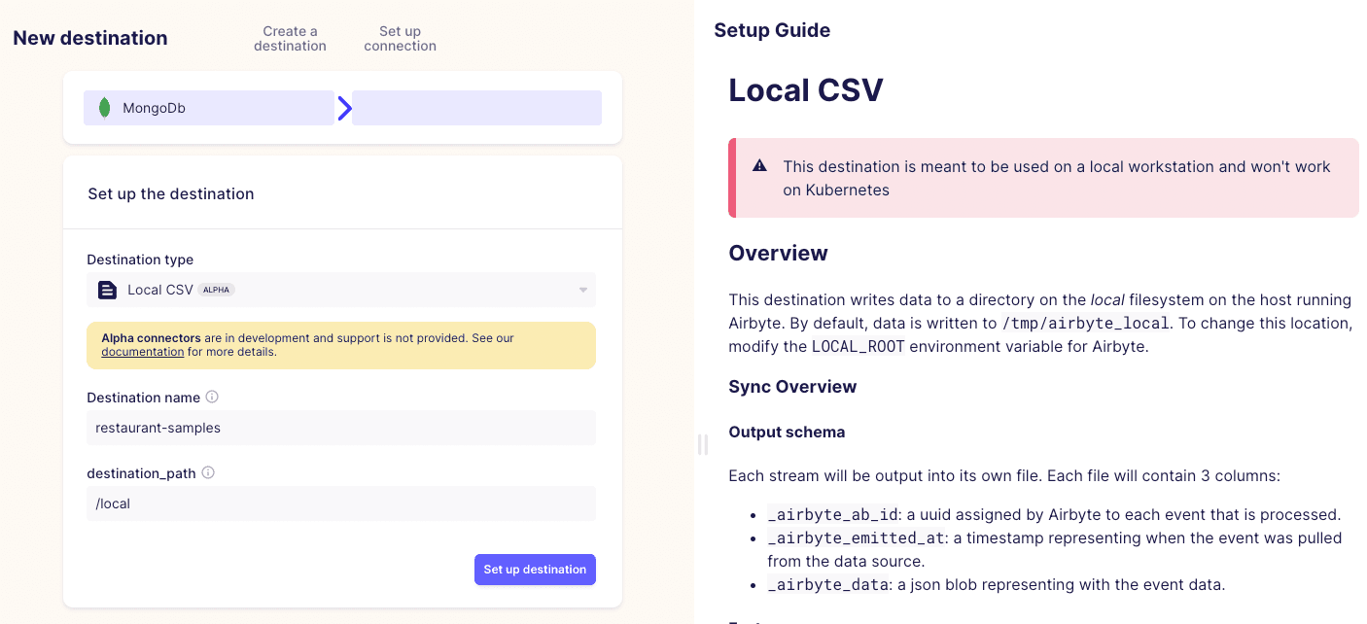Select the MongoDb source box
This screenshot has width=1367, height=624.
208,108
